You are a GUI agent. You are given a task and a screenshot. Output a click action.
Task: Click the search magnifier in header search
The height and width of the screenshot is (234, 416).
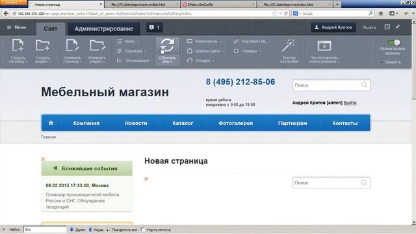click(364, 85)
